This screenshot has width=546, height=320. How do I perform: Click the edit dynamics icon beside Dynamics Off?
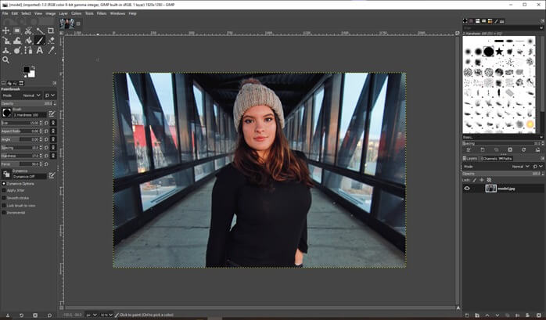[52, 175]
